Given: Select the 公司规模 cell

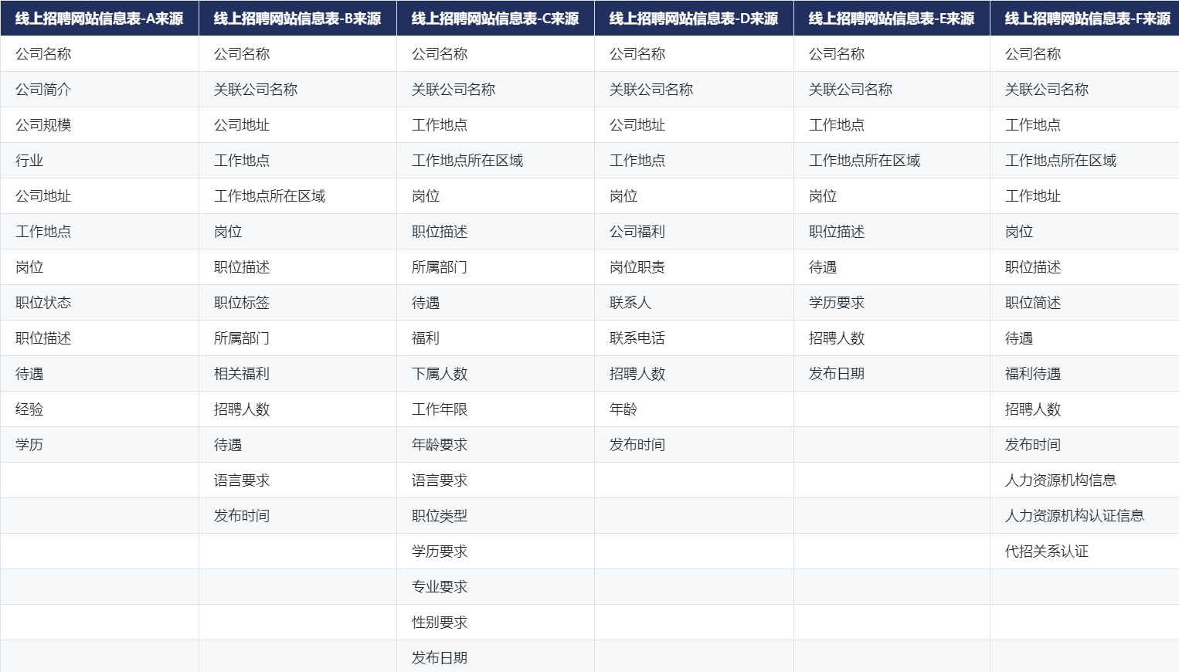Looking at the screenshot, I should [100, 125].
